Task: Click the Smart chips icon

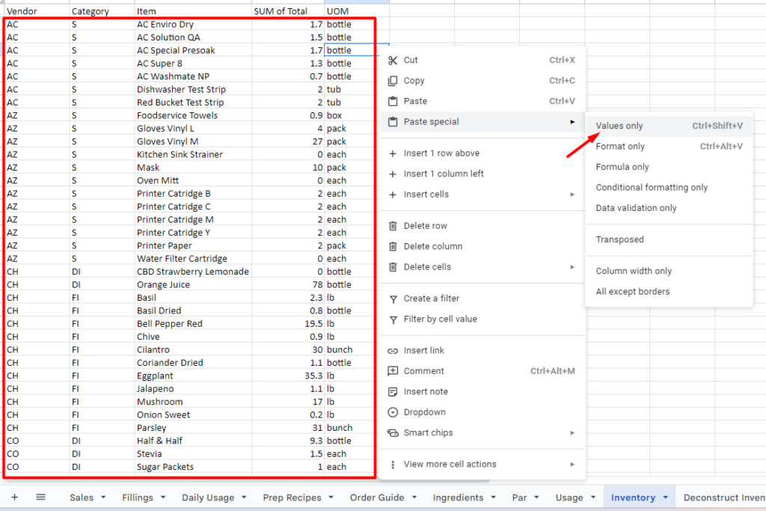Action: (x=393, y=432)
